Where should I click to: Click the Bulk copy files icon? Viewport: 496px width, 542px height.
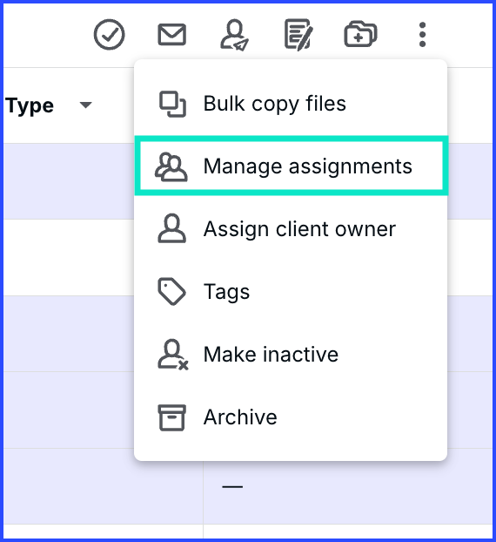tap(172, 104)
